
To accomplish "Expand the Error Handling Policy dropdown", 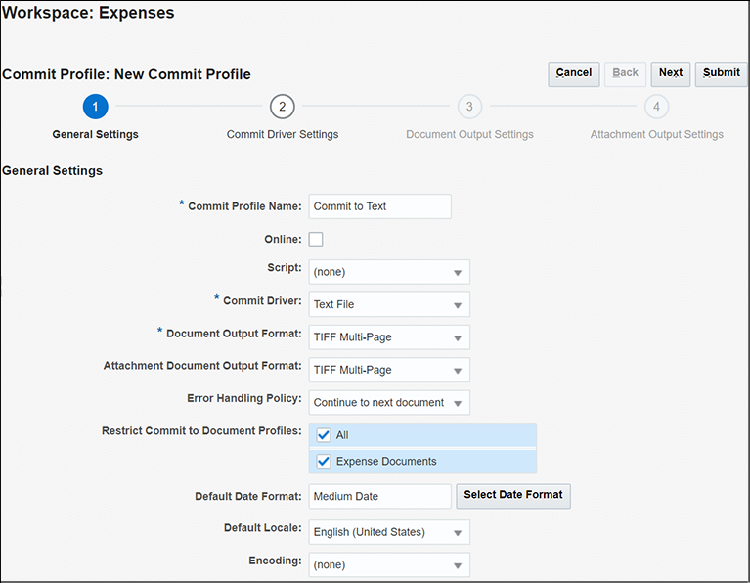I will (389, 402).
